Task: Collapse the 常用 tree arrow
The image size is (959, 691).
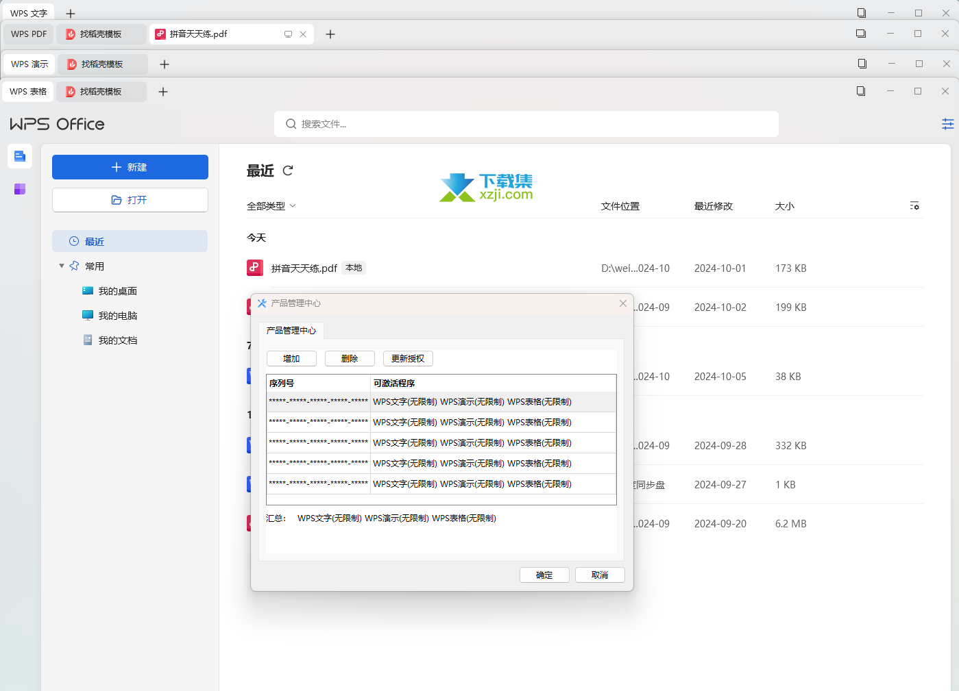Action: [x=62, y=266]
